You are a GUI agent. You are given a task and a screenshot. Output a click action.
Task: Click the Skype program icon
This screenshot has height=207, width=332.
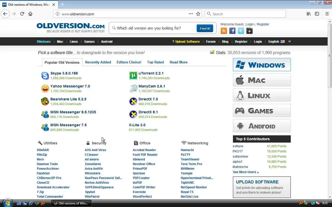point(45,76)
